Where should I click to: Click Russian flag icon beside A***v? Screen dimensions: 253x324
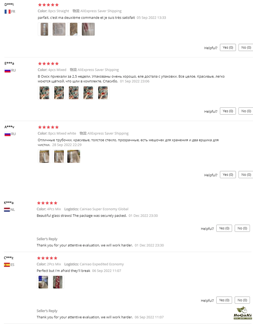click(x=7, y=134)
